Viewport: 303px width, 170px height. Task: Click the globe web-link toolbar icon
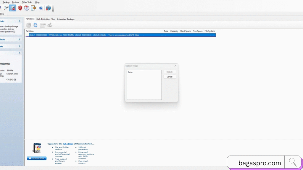48,8
